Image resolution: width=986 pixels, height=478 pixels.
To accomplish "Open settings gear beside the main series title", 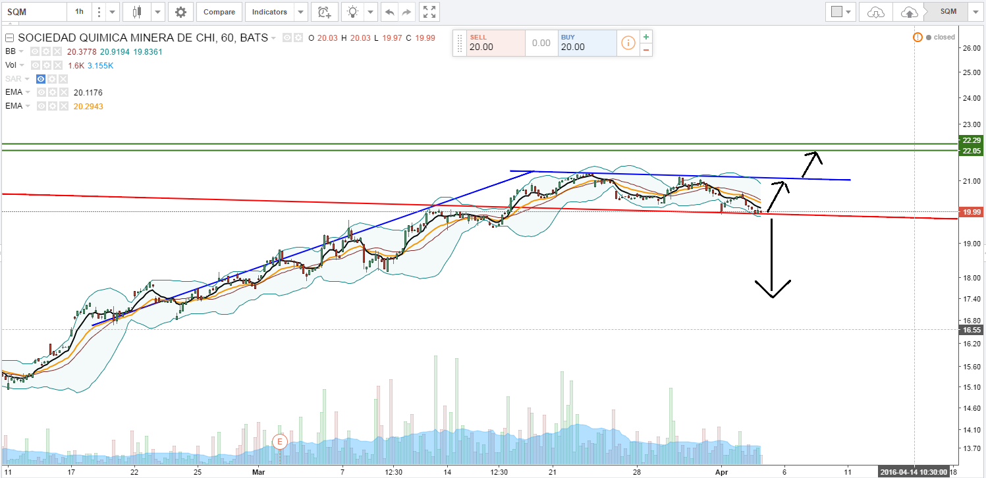I will point(298,38).
